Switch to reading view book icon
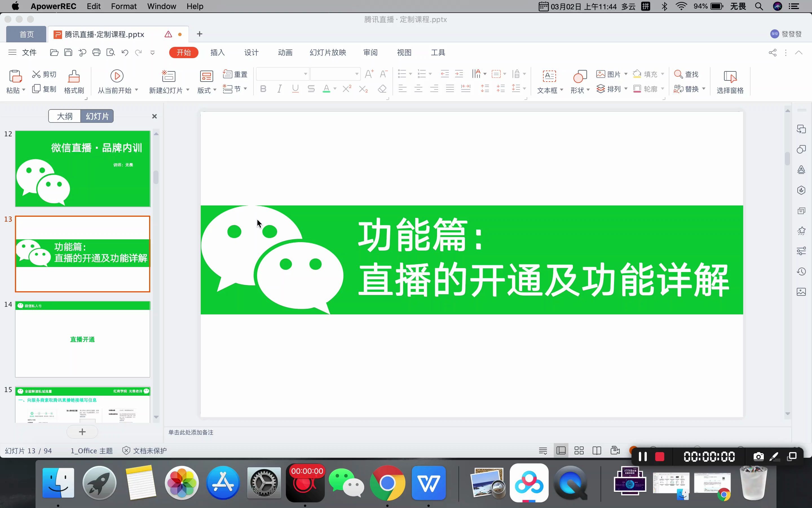This screenshot has height=508, width=812. (x=597, y=450)
